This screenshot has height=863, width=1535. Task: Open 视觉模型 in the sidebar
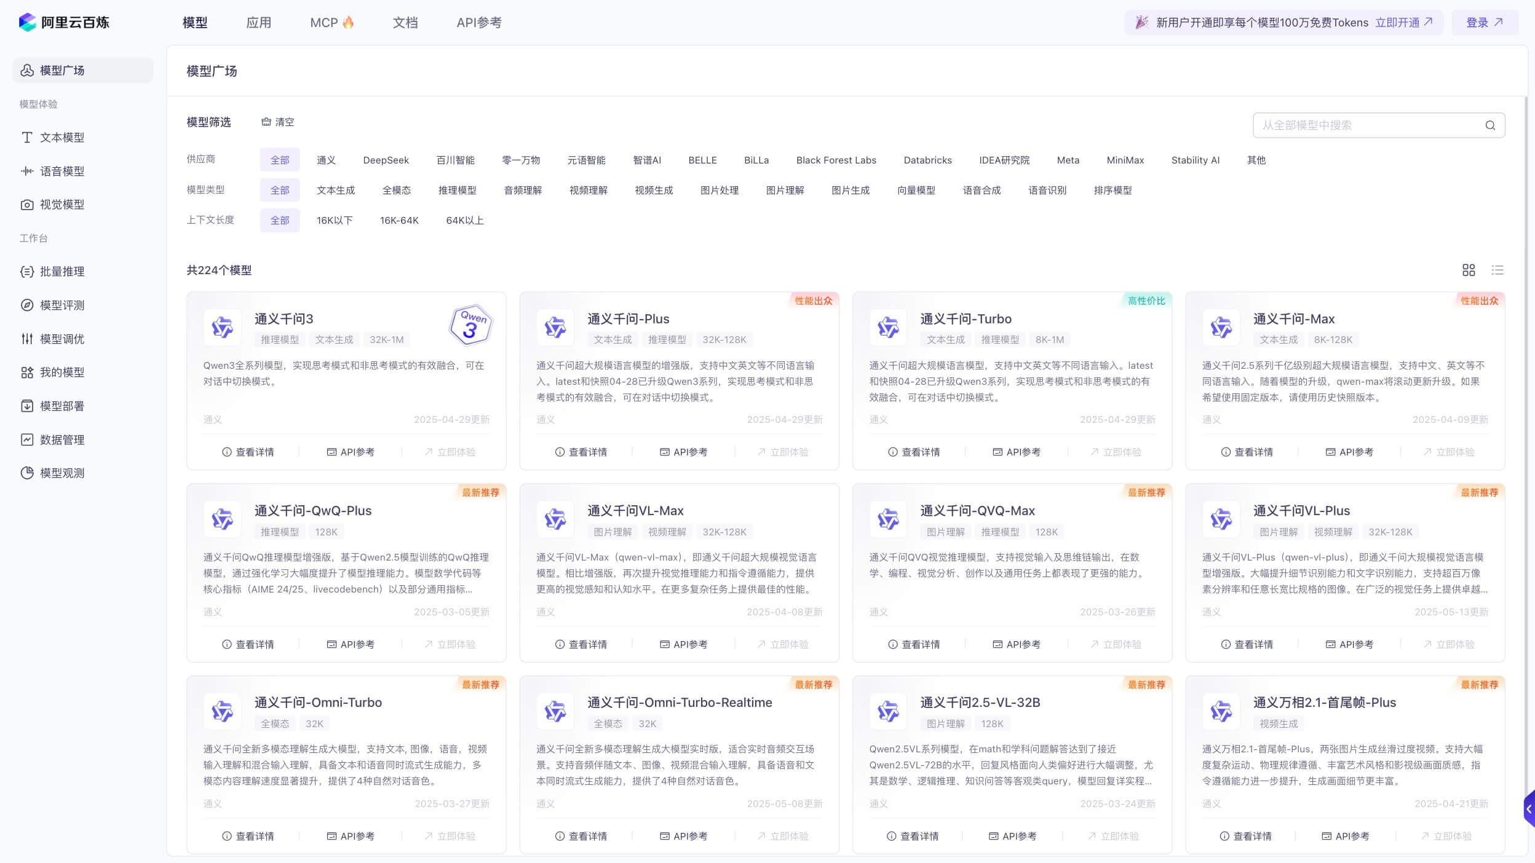coord(61,205)
